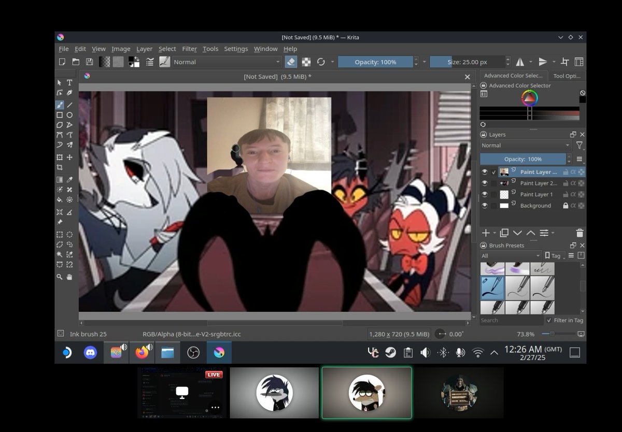Click the brush preset Search field
The height and width of the screenshot is (432, 622).
pos(511,320)
